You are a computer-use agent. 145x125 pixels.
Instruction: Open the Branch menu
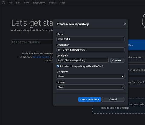click(x=52, y=3)
